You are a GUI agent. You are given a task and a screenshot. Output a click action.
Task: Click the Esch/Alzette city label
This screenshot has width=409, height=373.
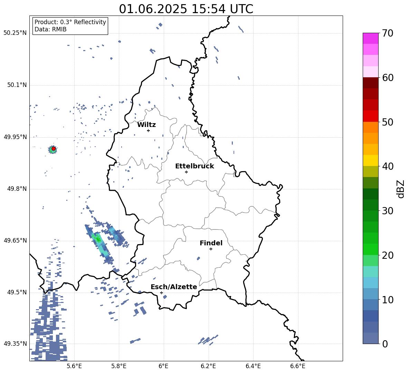pos(174,287)
